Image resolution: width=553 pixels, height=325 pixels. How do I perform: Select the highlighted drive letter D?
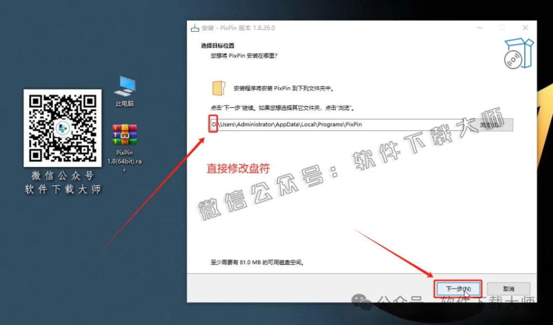[x=213, y=124]
